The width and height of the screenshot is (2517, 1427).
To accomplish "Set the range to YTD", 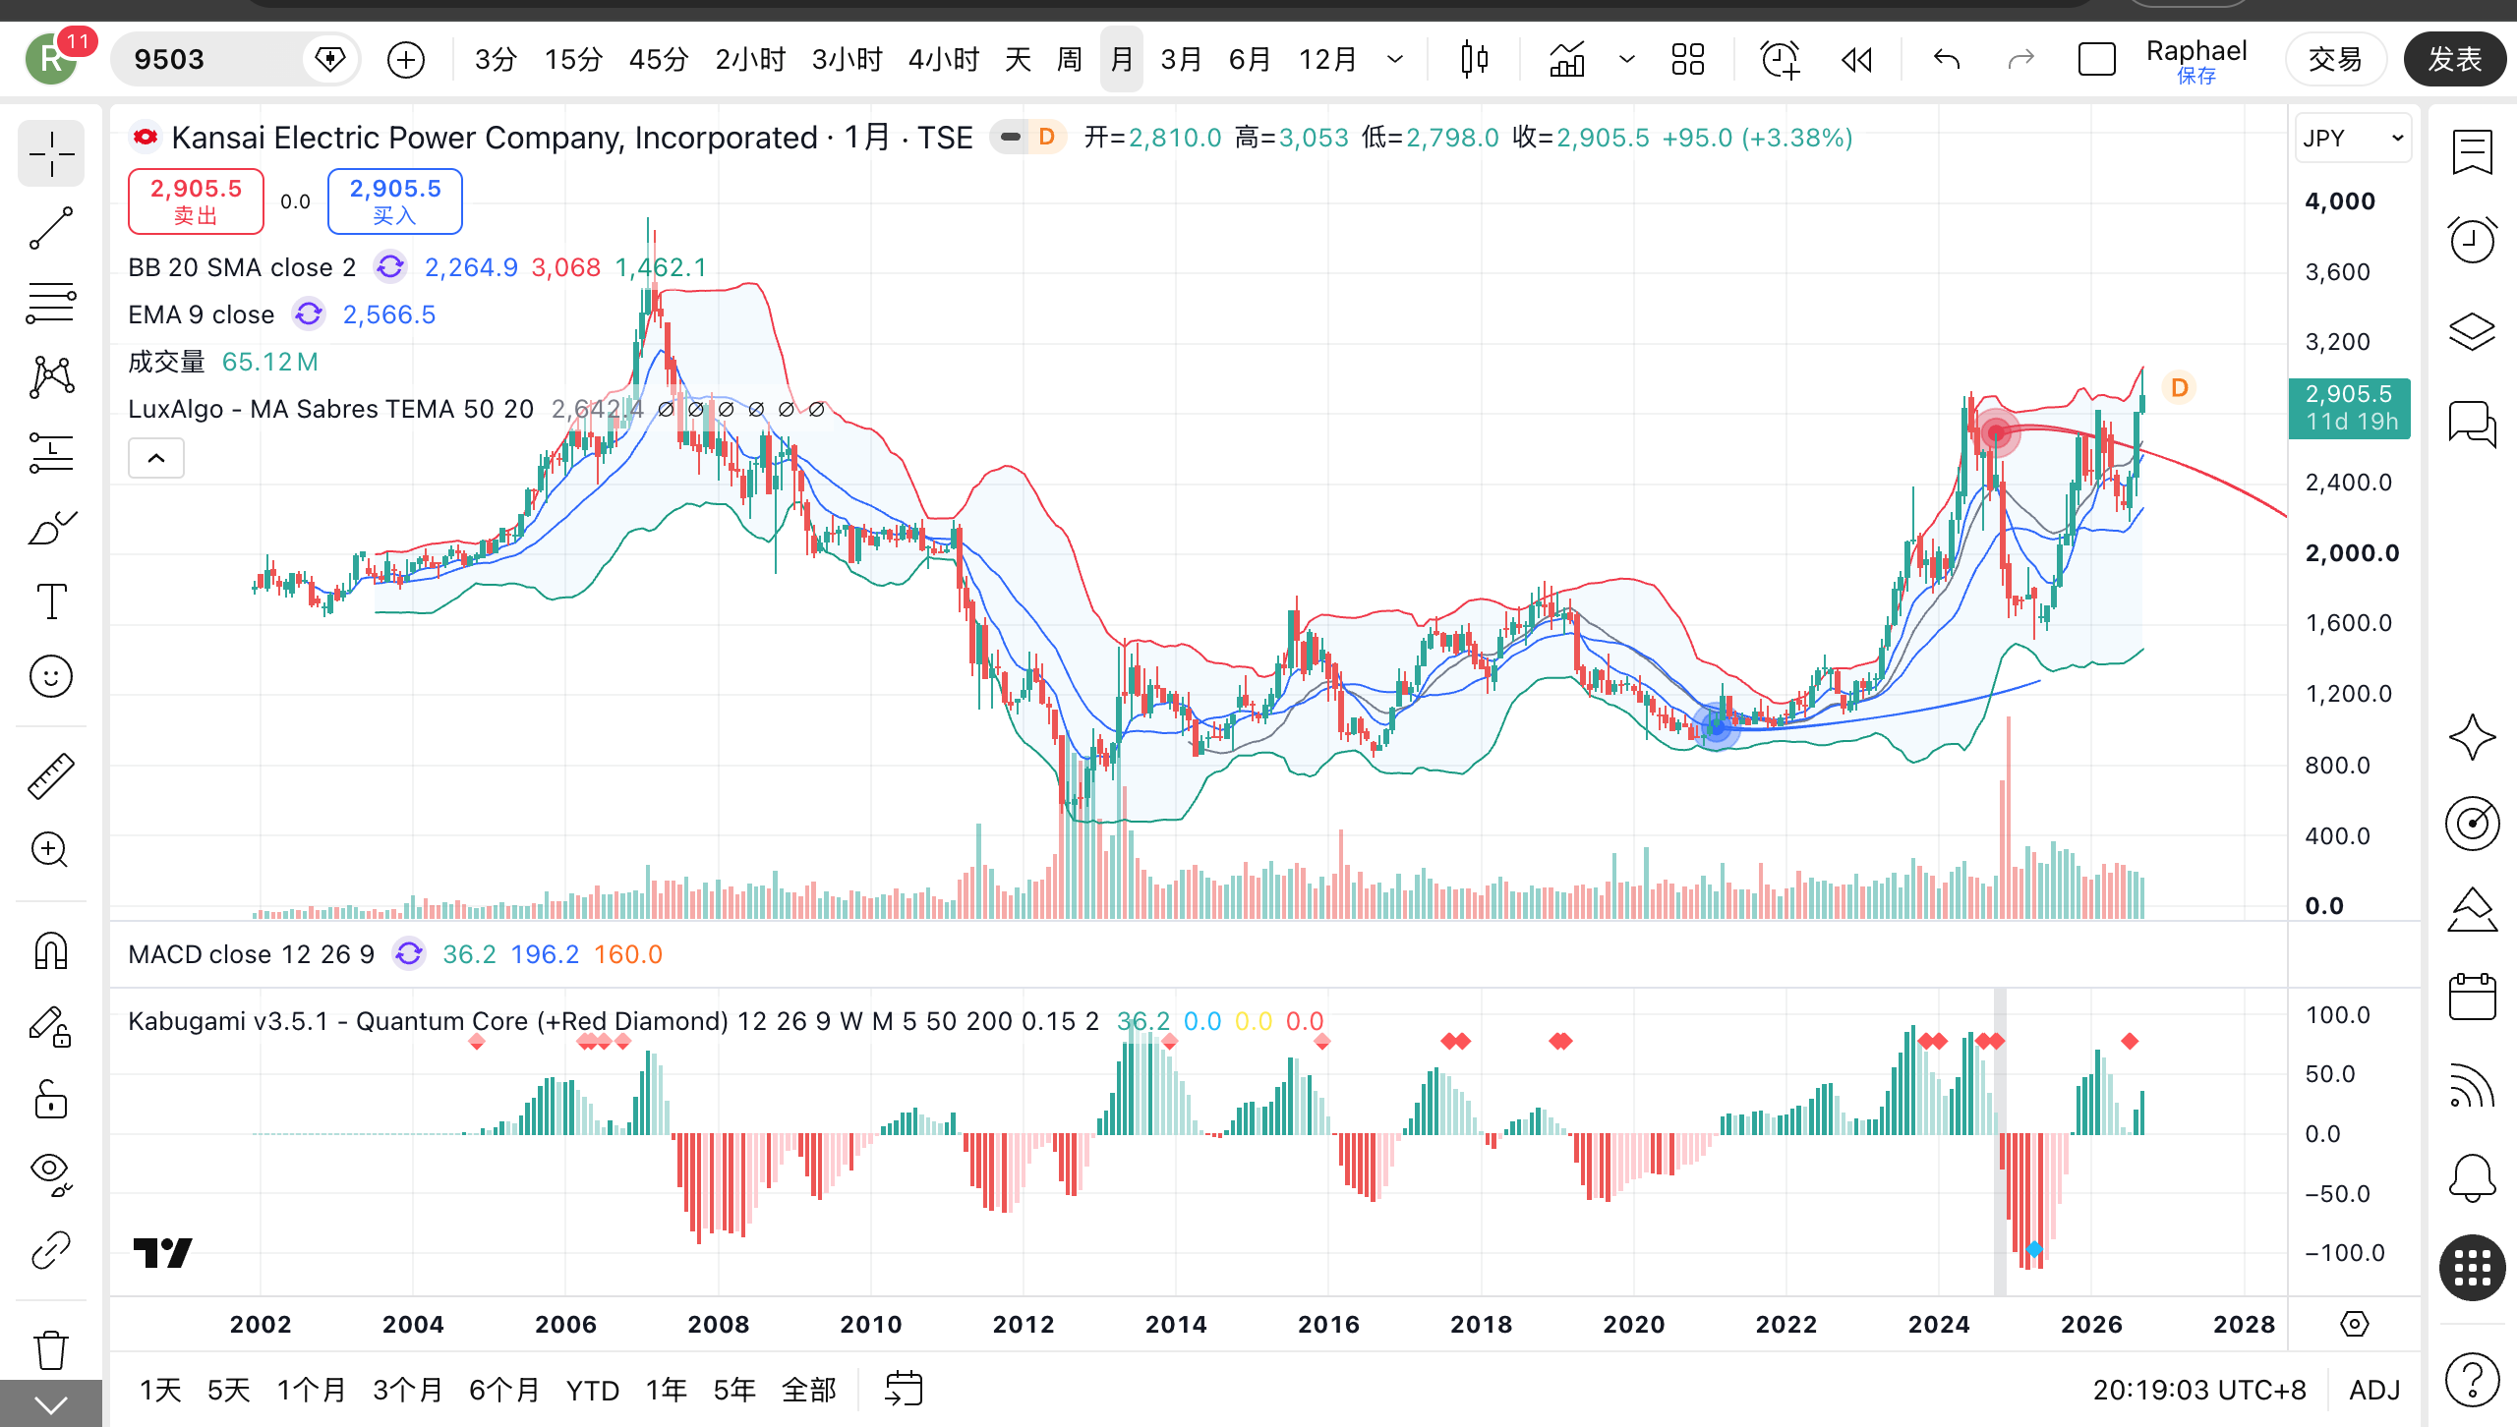I will click(593, 1390).
